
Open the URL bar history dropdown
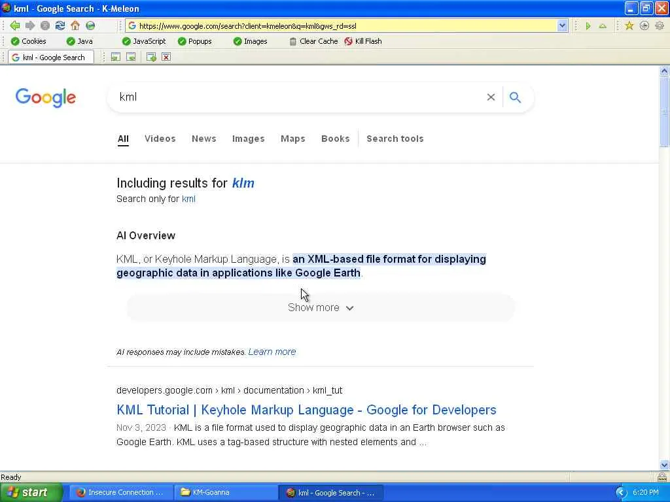pos(562,26)
